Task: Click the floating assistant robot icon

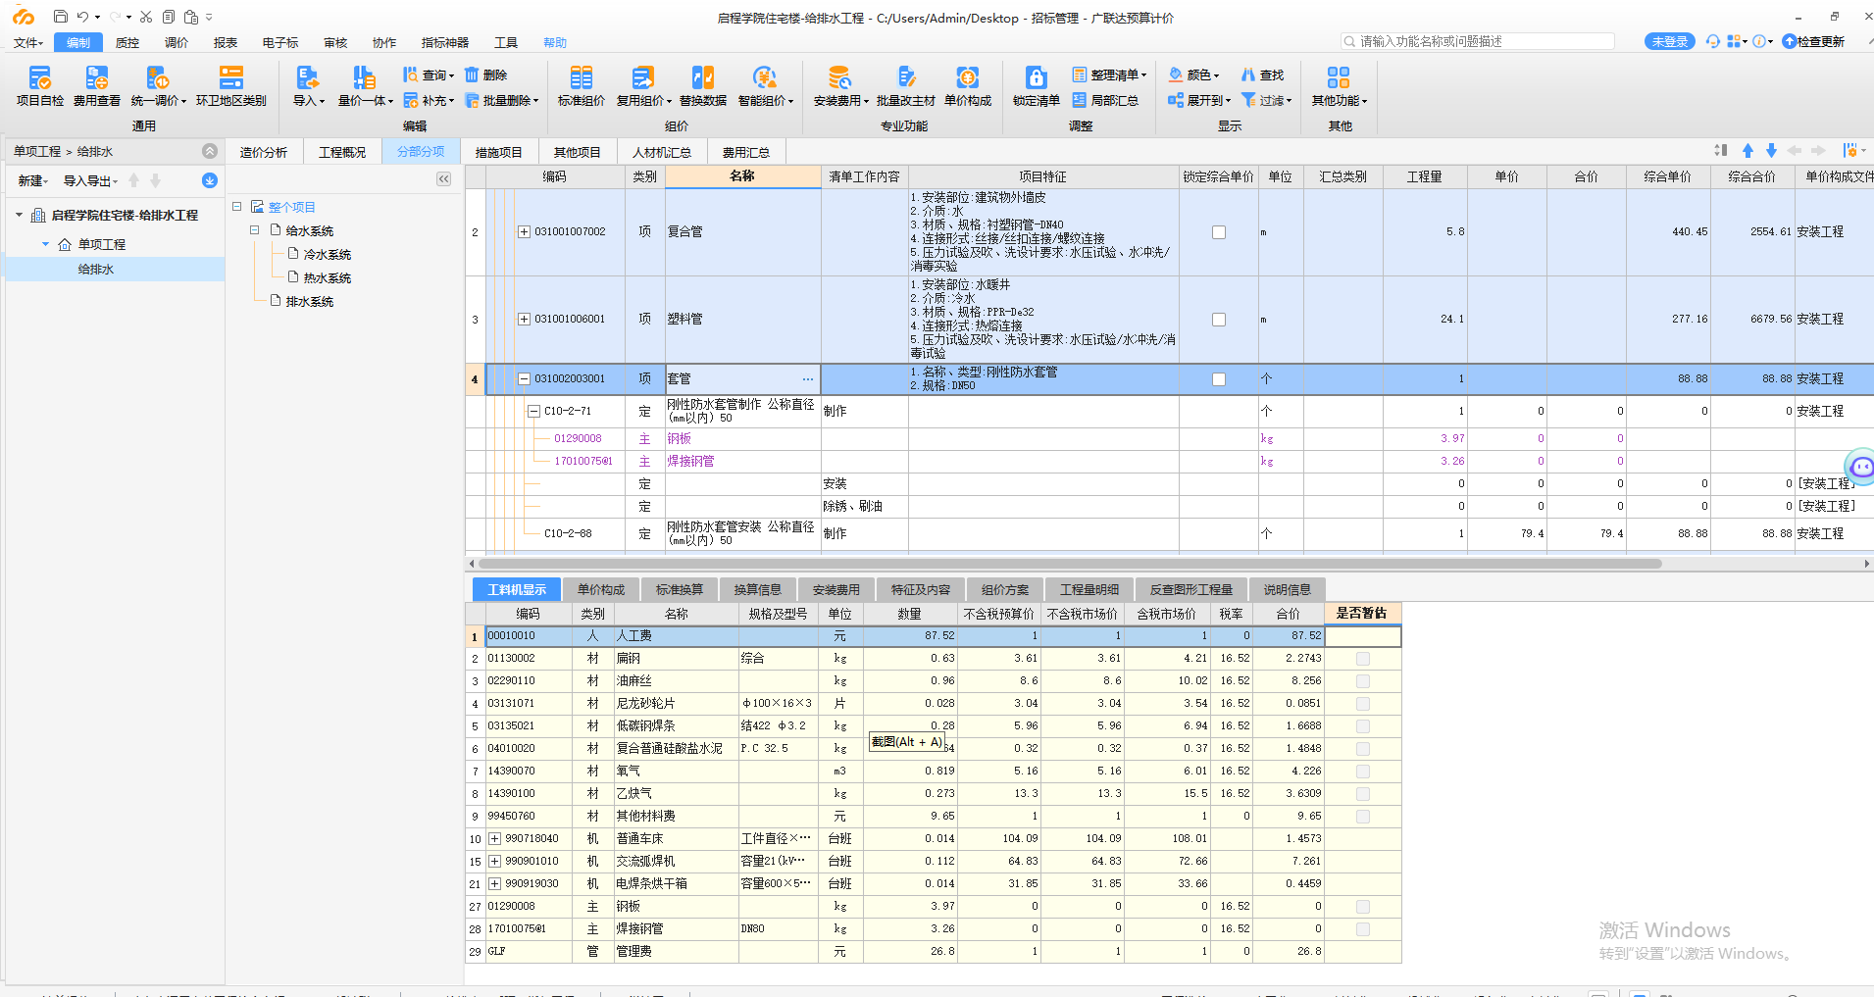Action: pos(1859,468)
